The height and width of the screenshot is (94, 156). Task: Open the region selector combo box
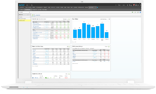click(x=24, y=12)
